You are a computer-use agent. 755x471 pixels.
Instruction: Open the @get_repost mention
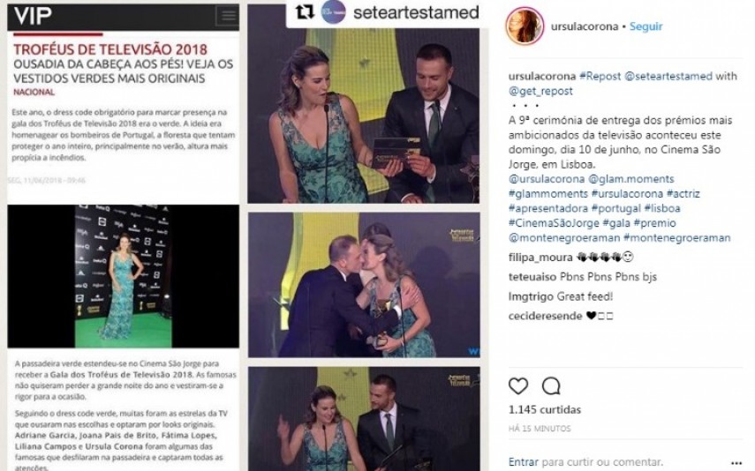point(540,91)
